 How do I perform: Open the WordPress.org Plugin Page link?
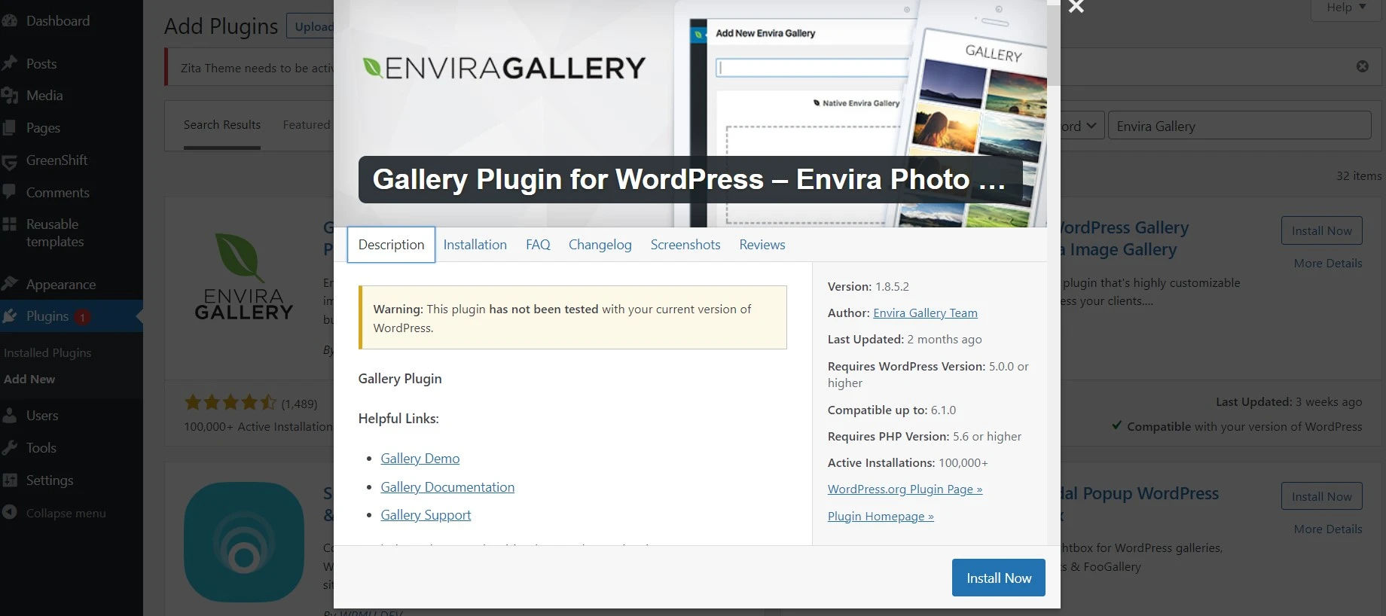(x=905, y=489)
